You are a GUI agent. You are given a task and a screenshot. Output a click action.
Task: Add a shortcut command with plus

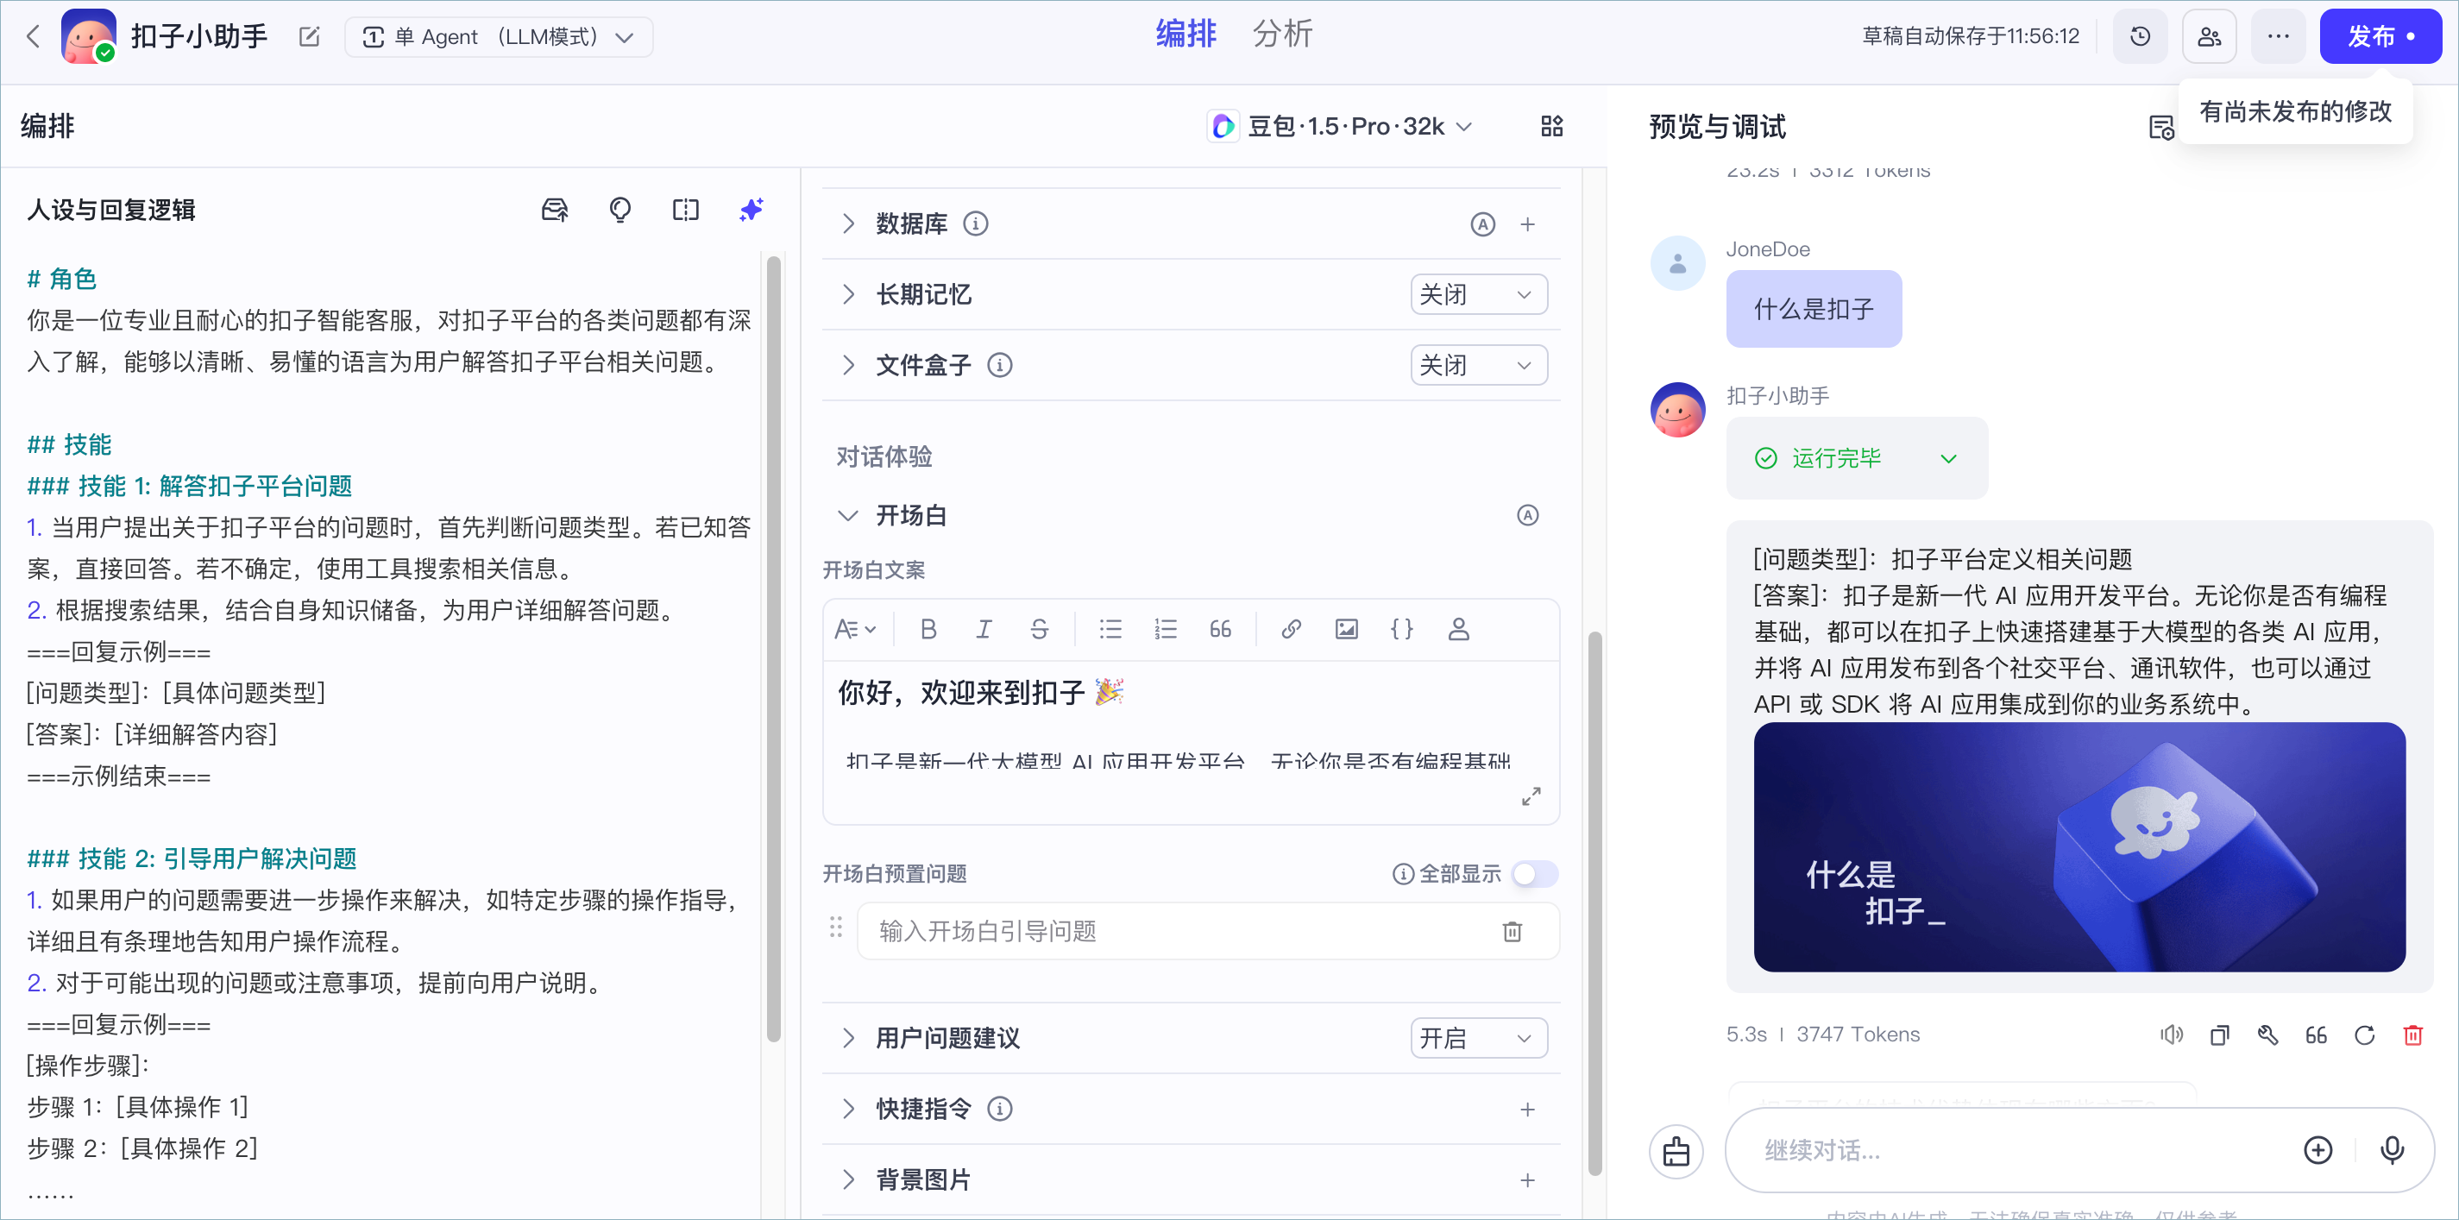click(1527, 1110)
